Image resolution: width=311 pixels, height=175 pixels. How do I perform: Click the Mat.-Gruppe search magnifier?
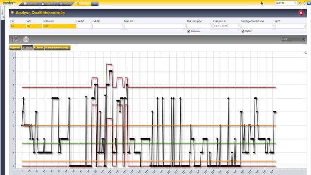coord(211,26)
